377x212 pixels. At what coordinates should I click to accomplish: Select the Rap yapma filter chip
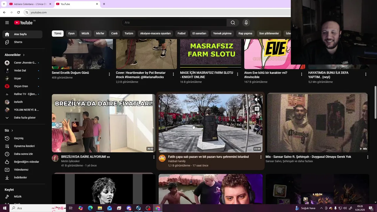click(x=245, y=34)
